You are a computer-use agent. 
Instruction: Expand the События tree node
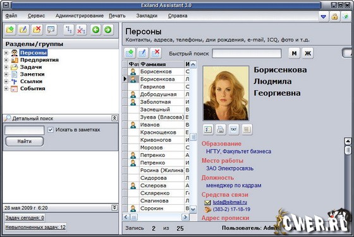6,88
